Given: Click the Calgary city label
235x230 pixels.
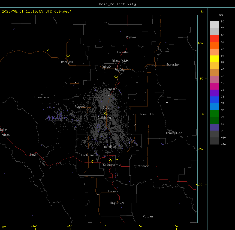Looking at the screenshot, I should (x=109, y=165).
